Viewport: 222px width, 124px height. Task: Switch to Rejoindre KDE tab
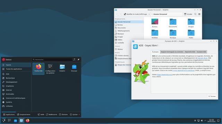190,52
